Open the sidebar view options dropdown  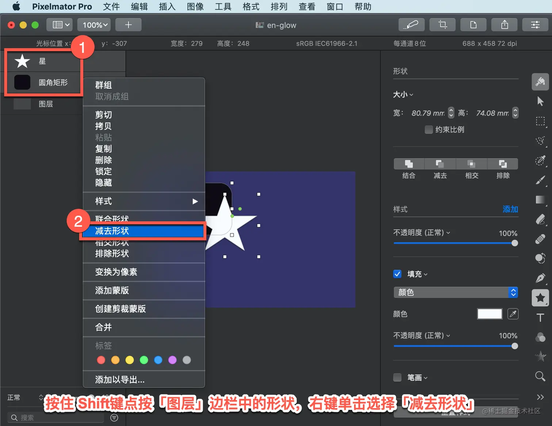pos(60,25)
